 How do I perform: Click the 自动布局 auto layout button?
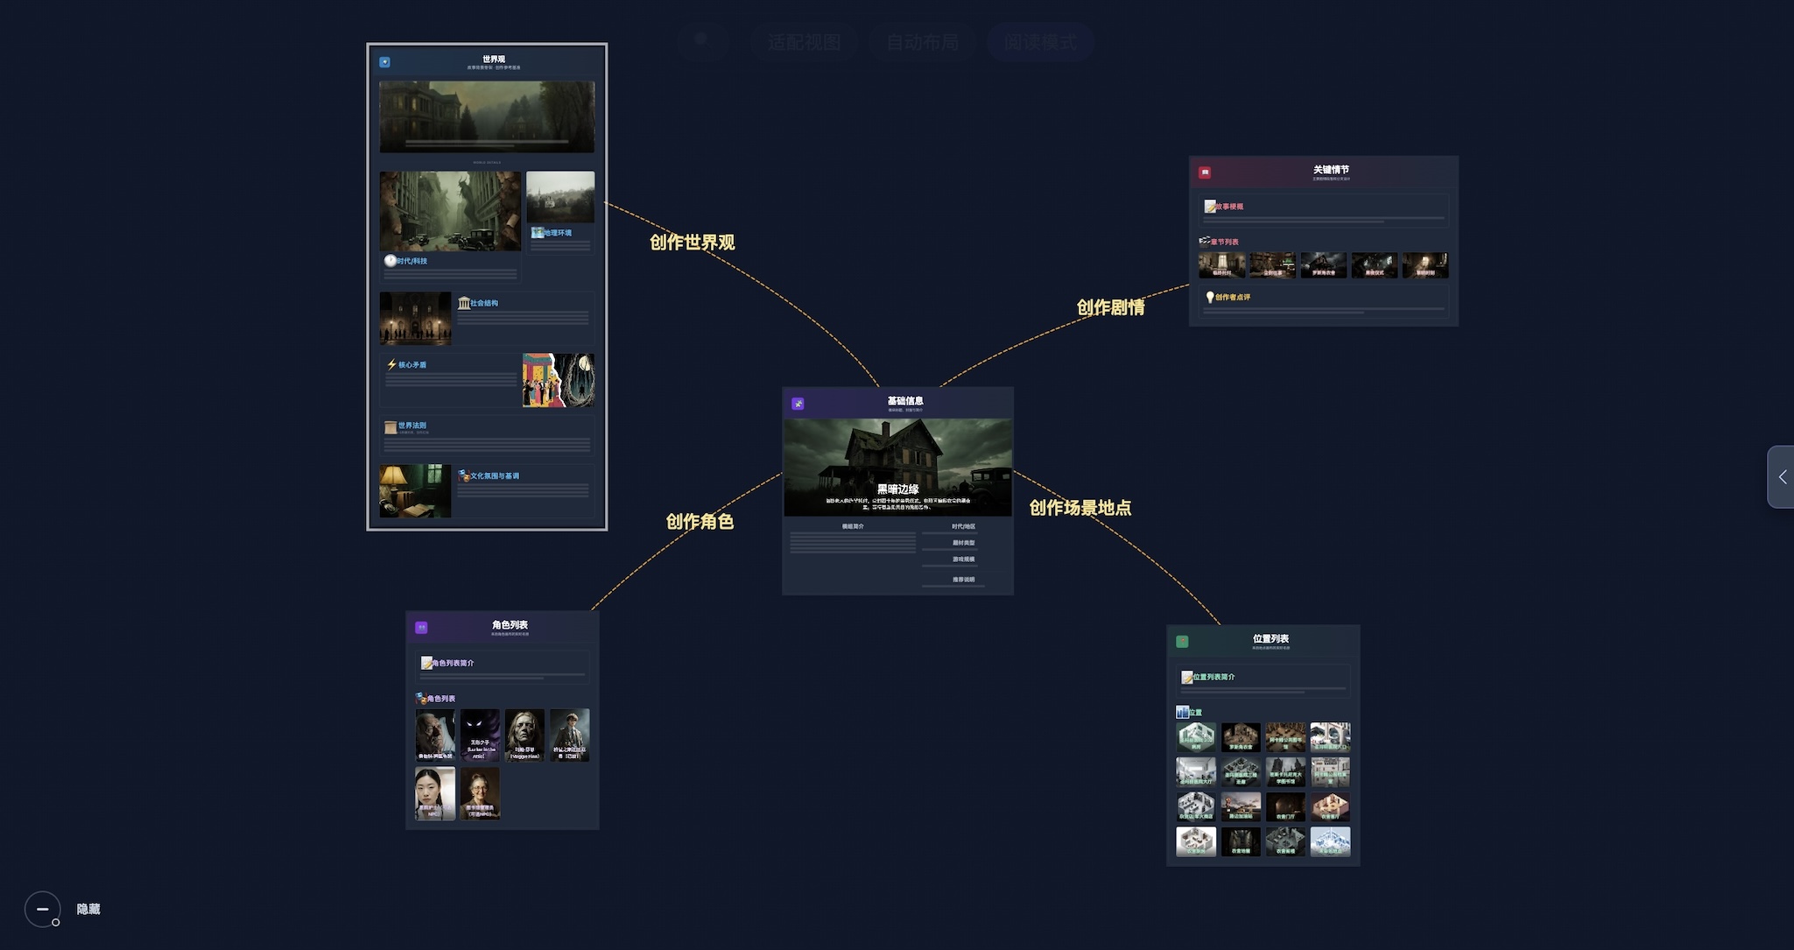pyautogui.click(x=922, y=42)
